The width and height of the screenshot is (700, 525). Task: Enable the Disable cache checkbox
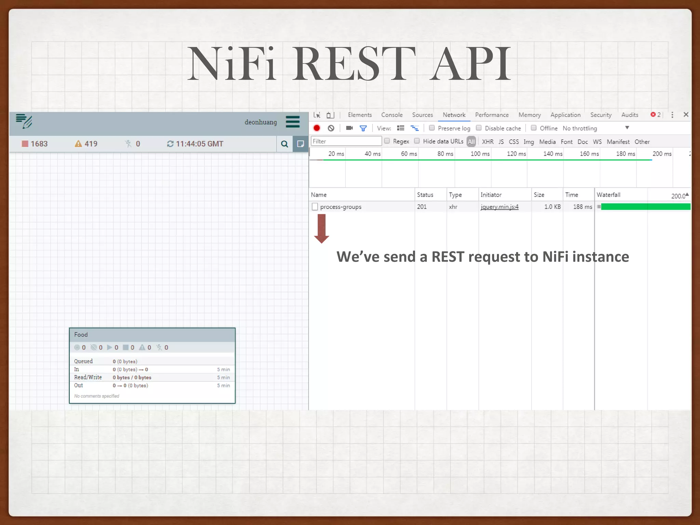479,128
